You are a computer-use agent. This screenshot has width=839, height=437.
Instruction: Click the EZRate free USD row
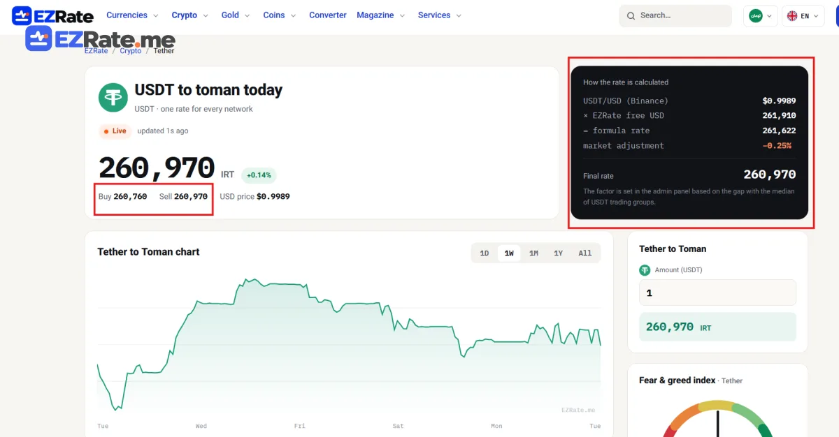coord(689,116)
